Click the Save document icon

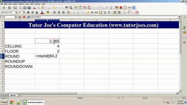pyautogui.click(x=15, y=8)
